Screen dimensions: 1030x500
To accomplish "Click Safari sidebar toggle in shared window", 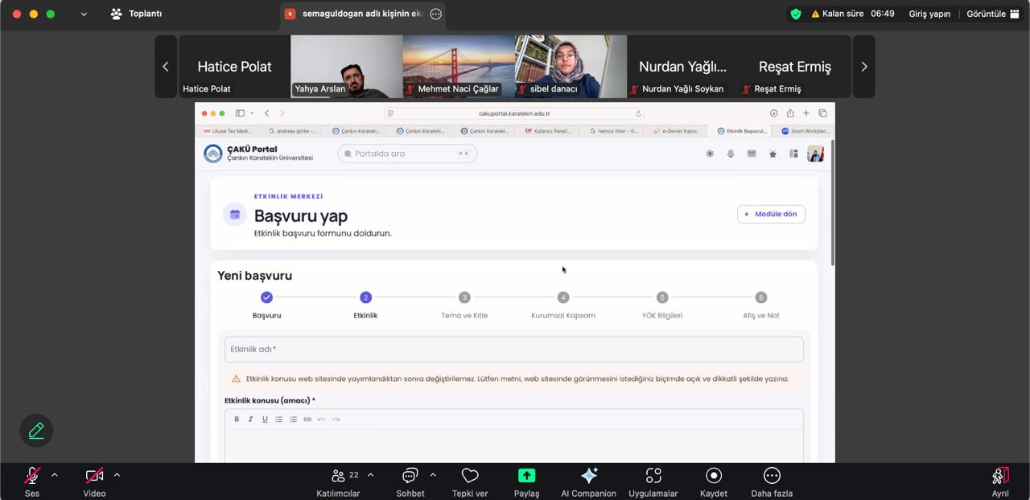I will click(240, 113).
